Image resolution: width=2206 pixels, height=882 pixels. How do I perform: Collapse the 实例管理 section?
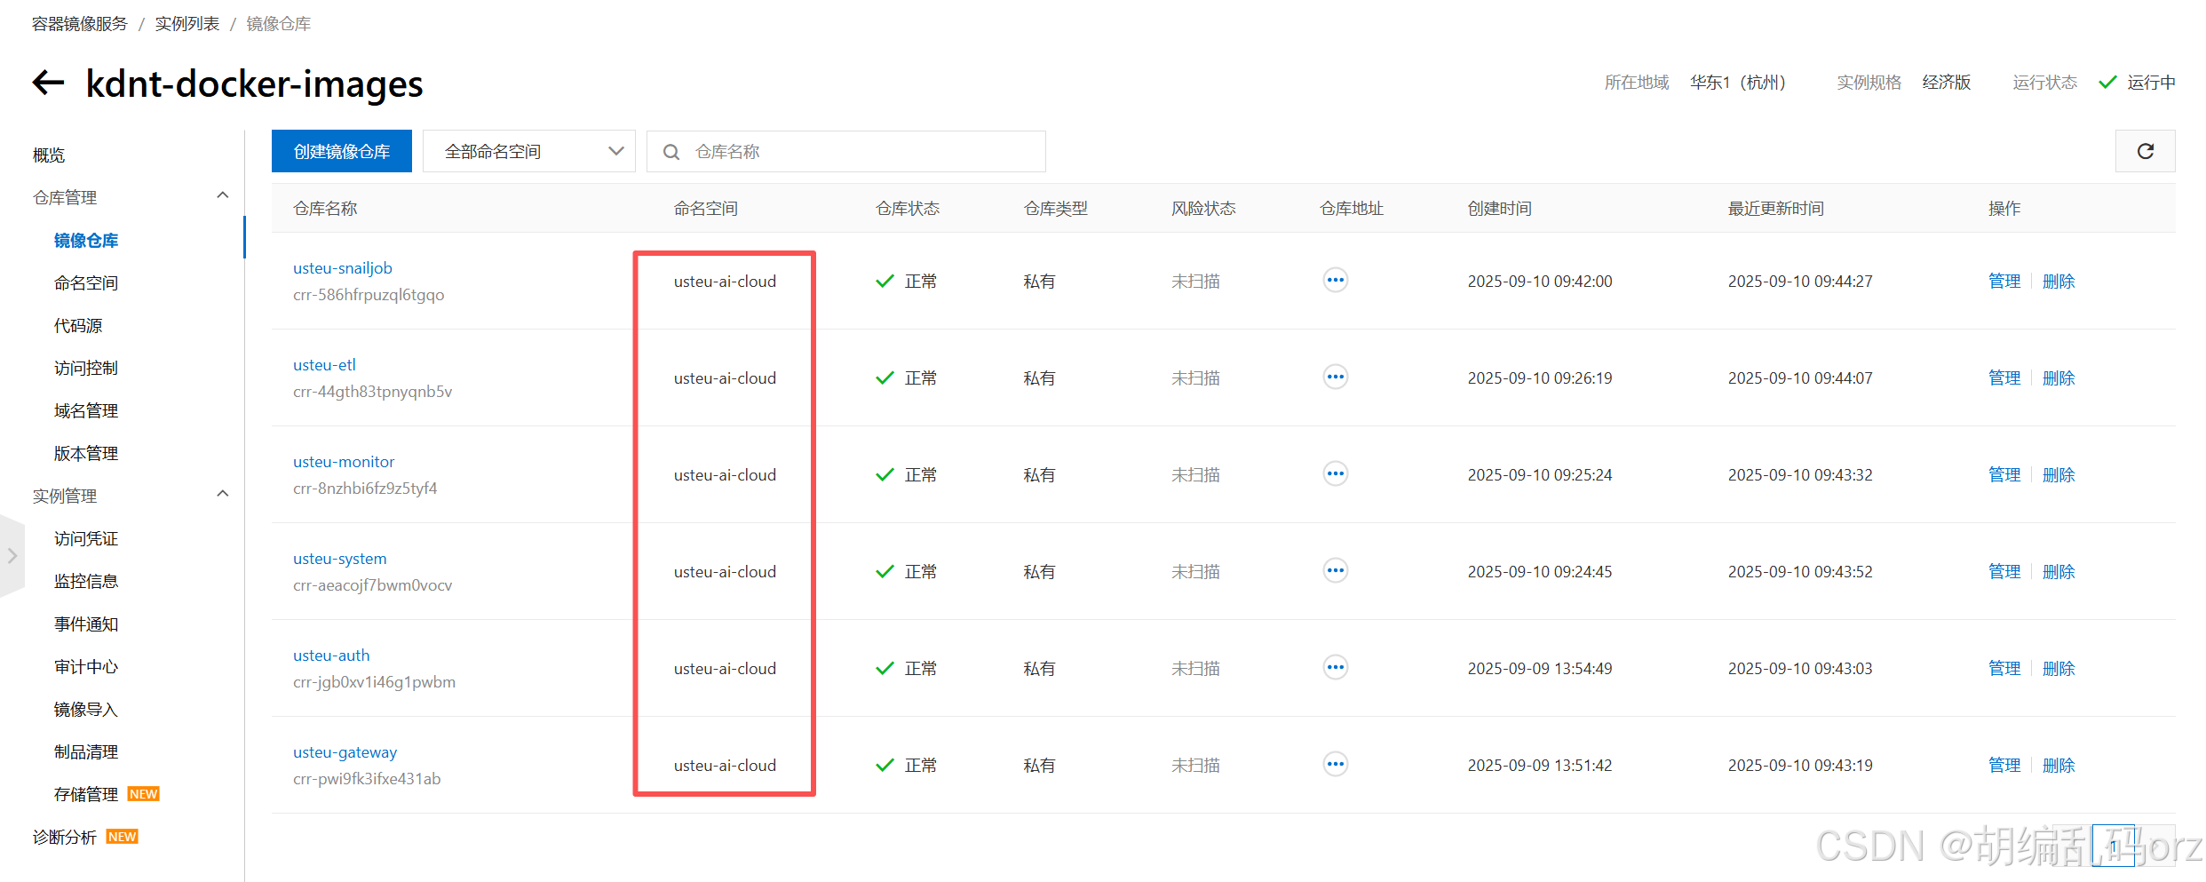(x=223, y=494)
